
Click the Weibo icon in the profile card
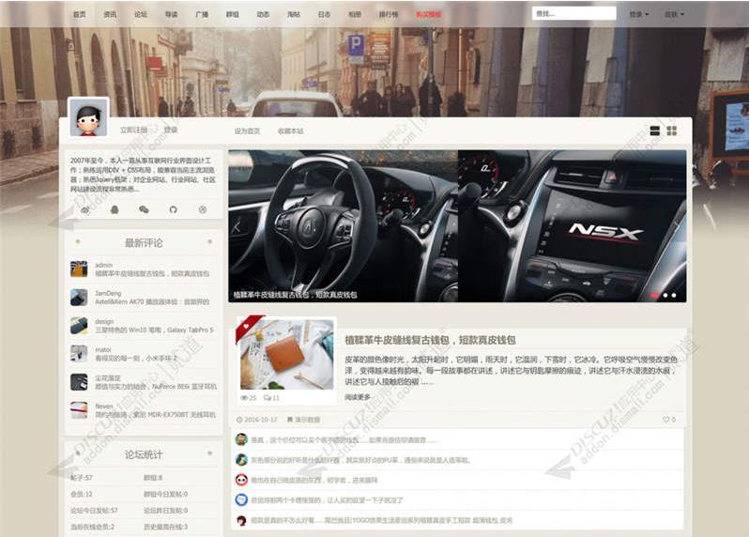click(x=85, y=209)
